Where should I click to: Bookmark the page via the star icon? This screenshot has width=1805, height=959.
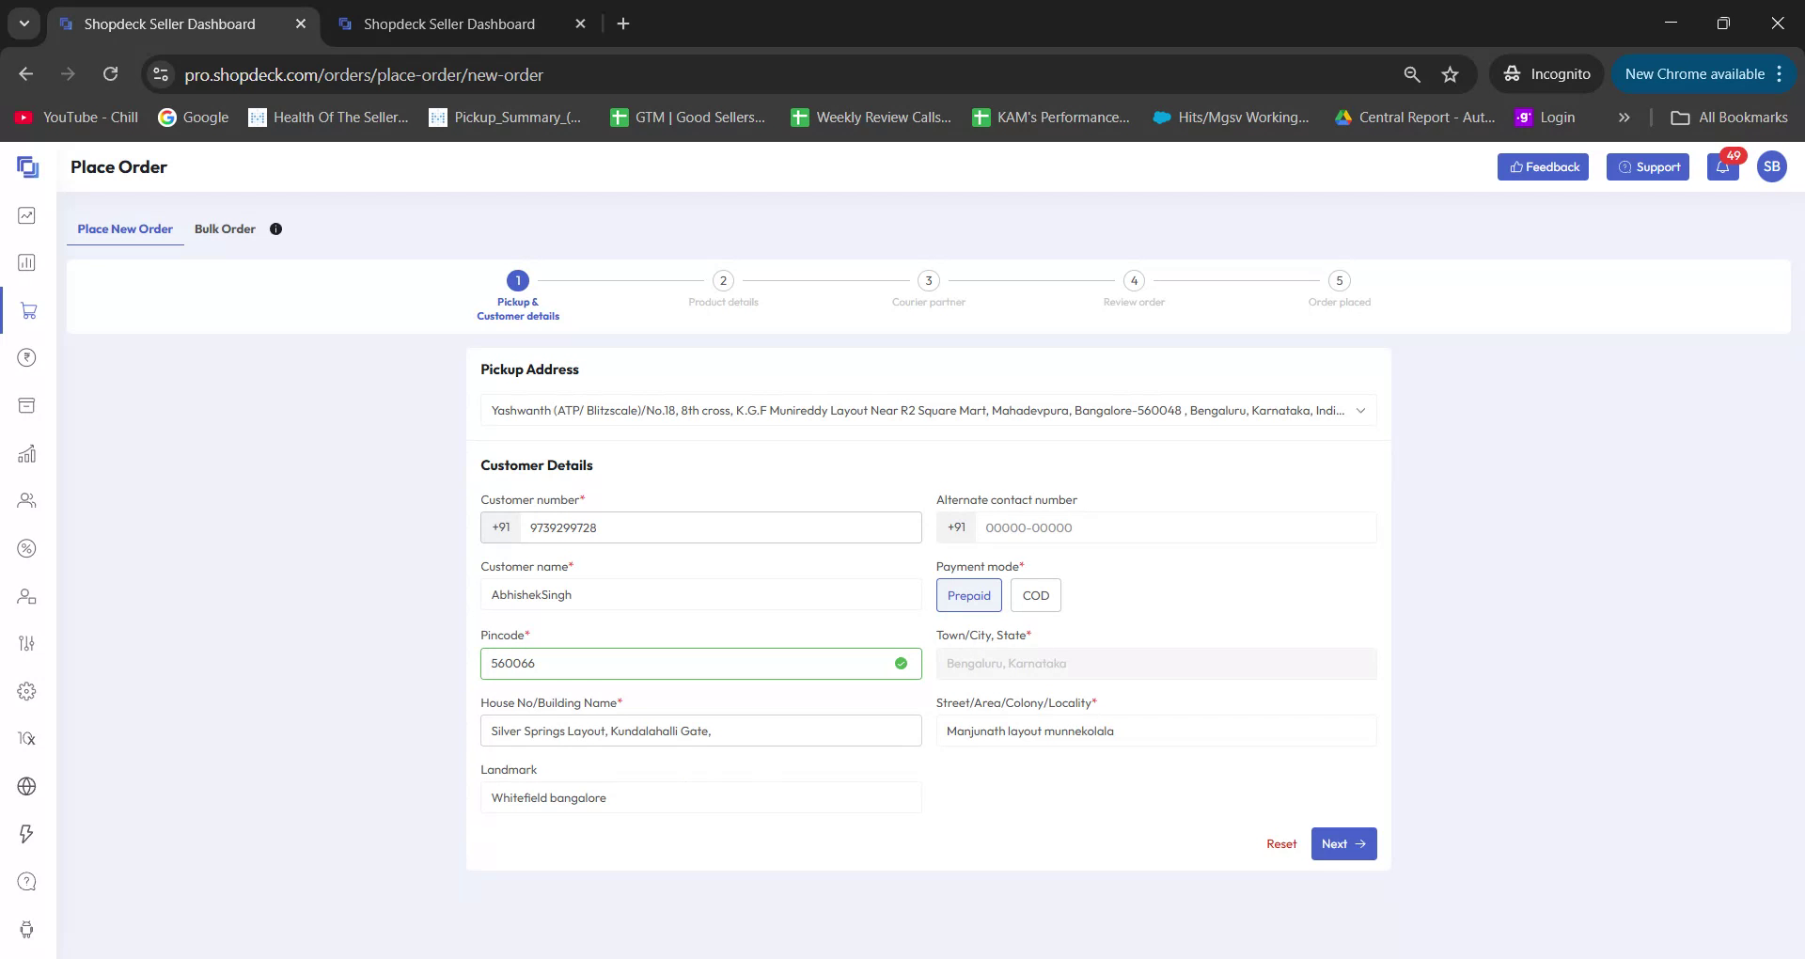(1451, 73)
